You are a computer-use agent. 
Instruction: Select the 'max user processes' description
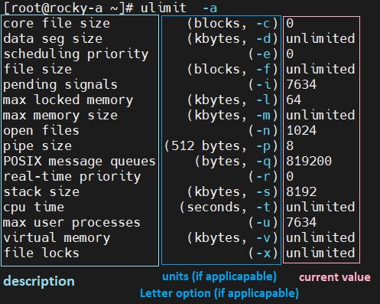[x=72, y=223]
